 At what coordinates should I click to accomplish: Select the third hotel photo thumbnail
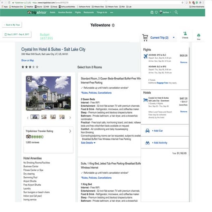53,117
